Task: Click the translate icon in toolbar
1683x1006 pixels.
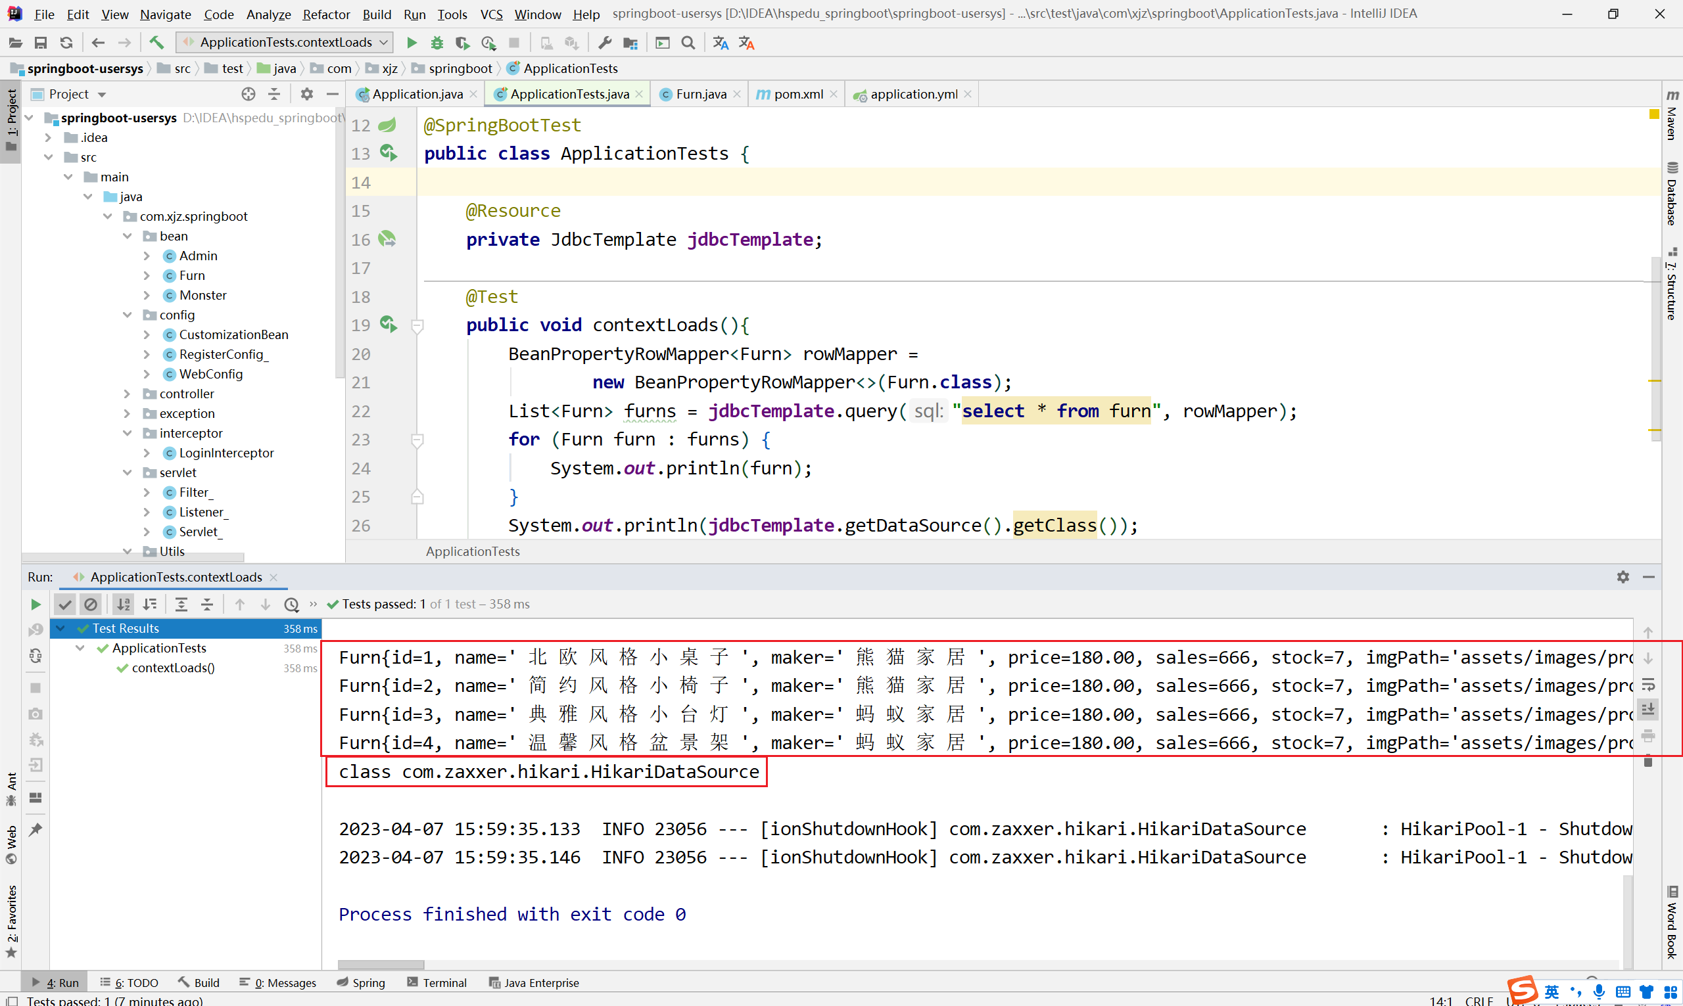Action: [720, 43]
